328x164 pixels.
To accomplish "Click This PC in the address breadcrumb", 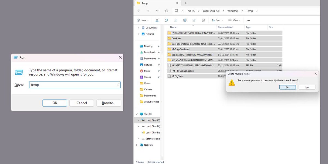I will click(x=191, y=11).
